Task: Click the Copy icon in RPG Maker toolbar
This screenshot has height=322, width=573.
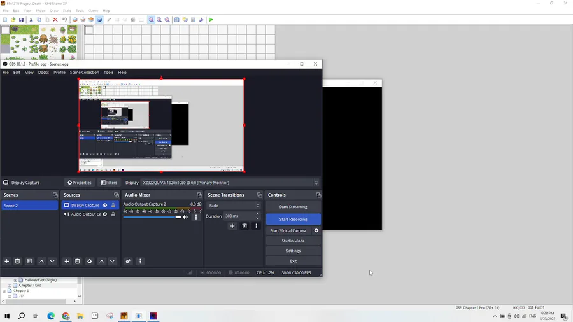Action: tap(39, 20)
